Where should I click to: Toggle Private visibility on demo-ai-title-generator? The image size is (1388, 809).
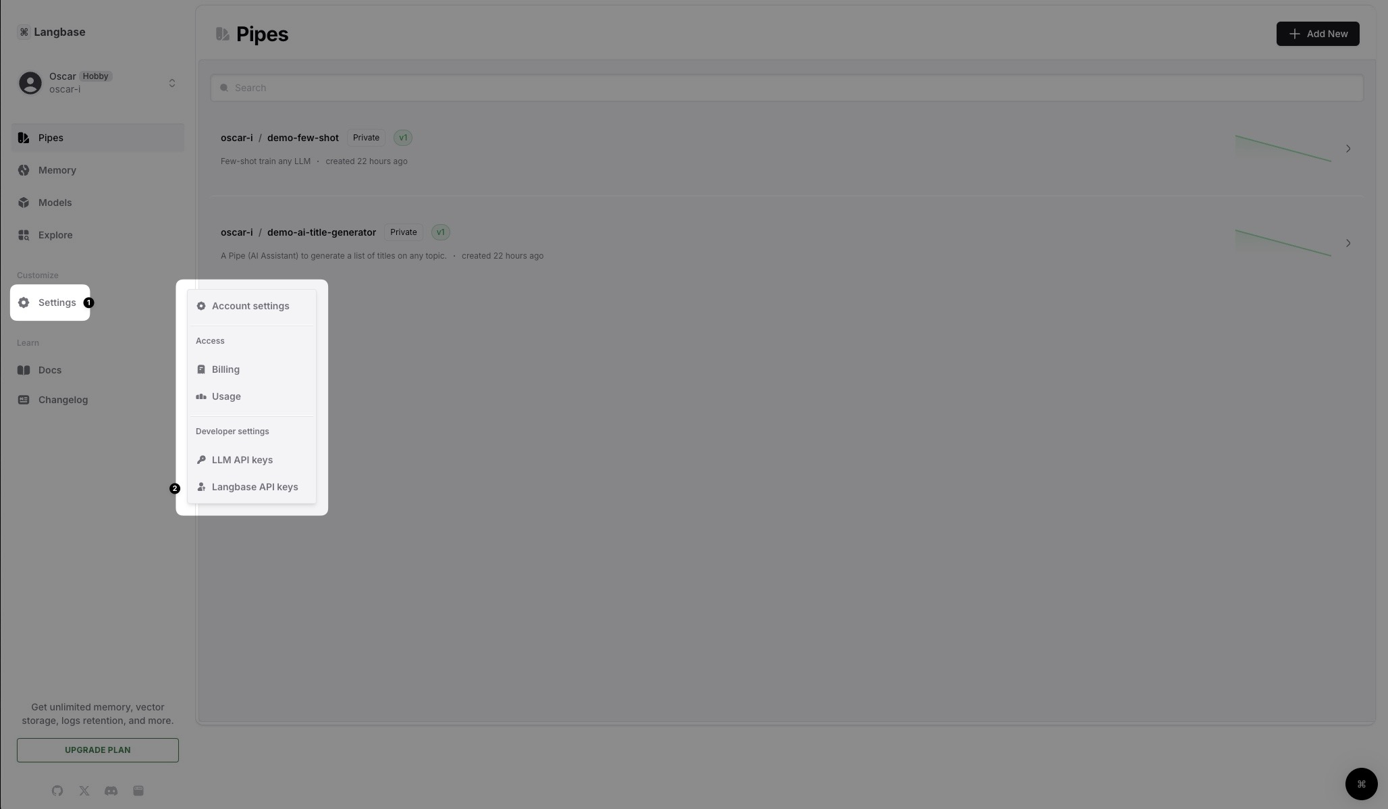(x=403, y=232)
